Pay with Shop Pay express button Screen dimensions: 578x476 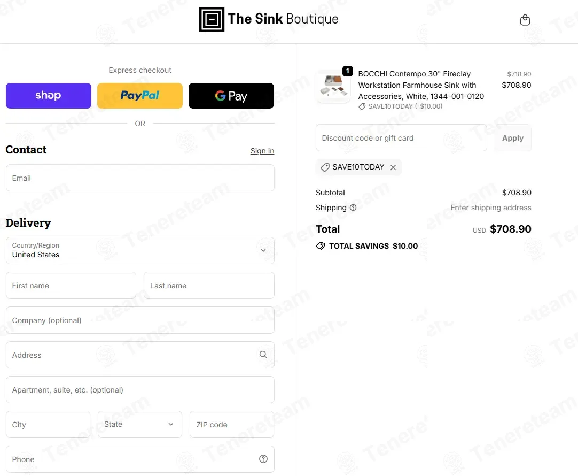click(x=49, y=96)
